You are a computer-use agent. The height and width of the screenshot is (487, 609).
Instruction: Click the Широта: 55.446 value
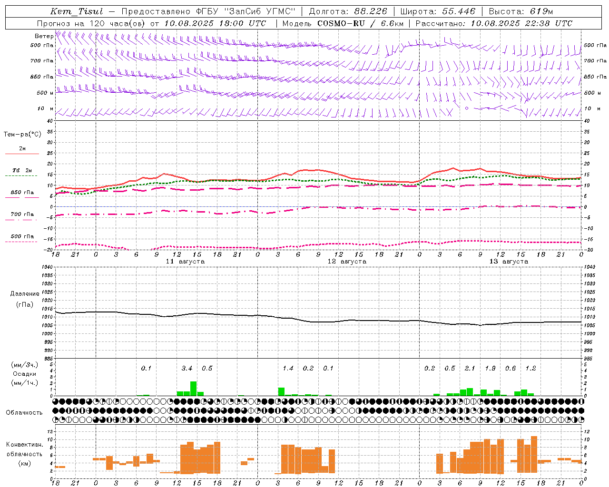438,11
